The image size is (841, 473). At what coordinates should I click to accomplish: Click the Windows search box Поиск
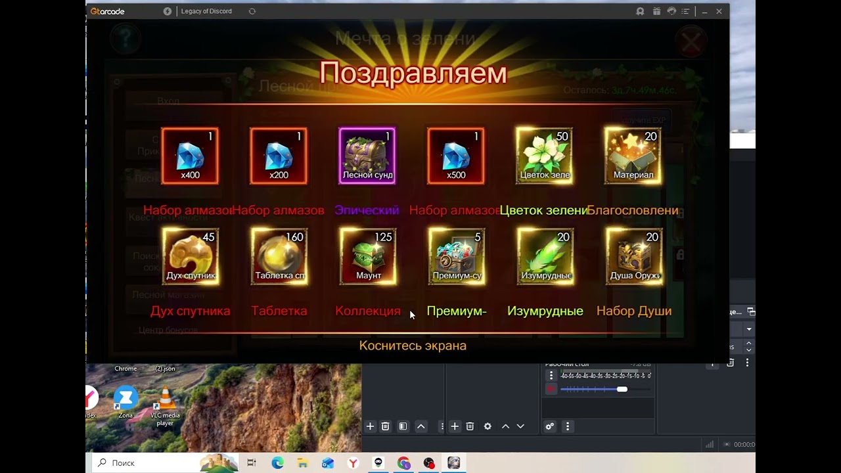(x=164, y=462)
